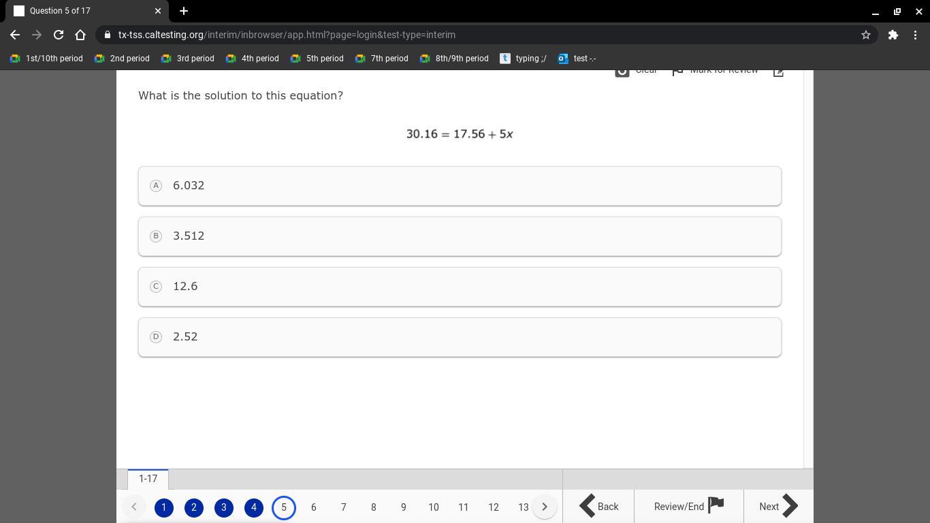The width and height of the screenshot is (930, 523).
Task: Reload the page
Action: coord(59,35)
